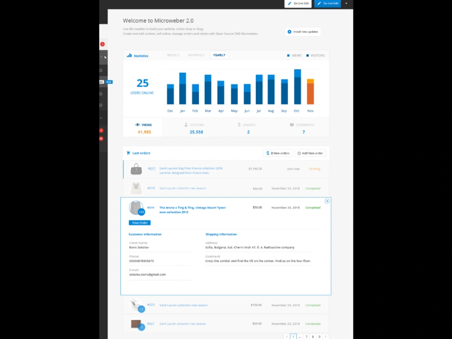Select the Comments stat tab

point(303,128)
